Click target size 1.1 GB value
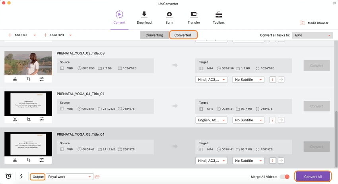 point(245,68)
